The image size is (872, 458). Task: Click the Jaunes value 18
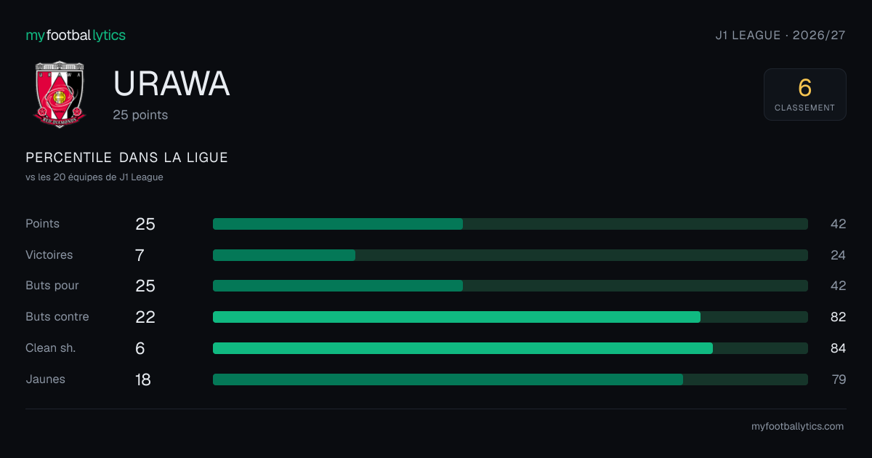coord(143,379)
